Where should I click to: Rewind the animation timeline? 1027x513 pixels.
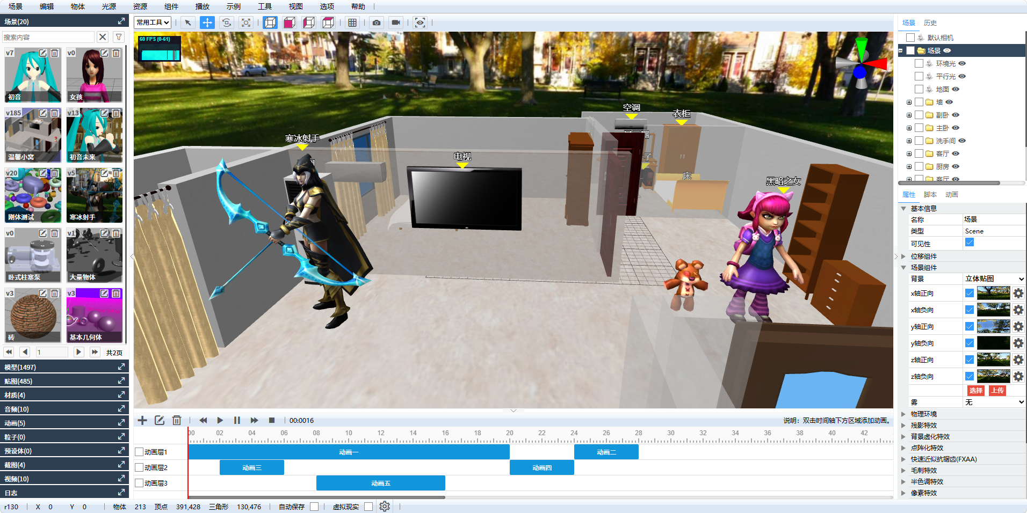203,420
